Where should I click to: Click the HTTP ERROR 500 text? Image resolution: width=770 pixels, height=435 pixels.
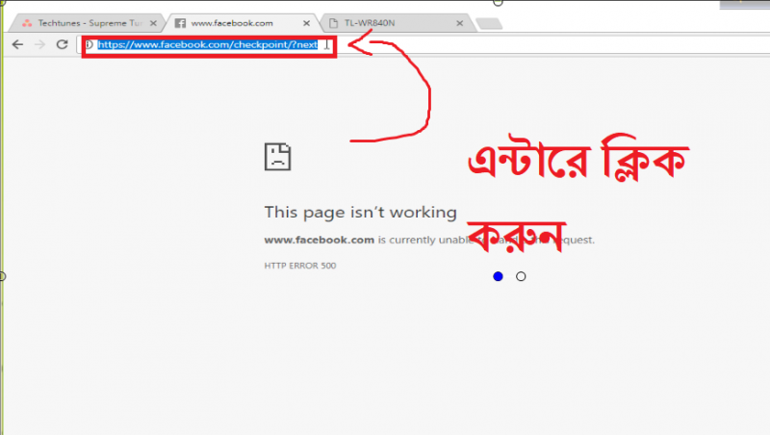[x=300, y=266]
